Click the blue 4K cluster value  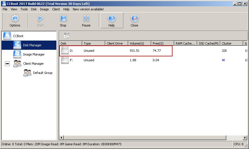coord(223,60)
